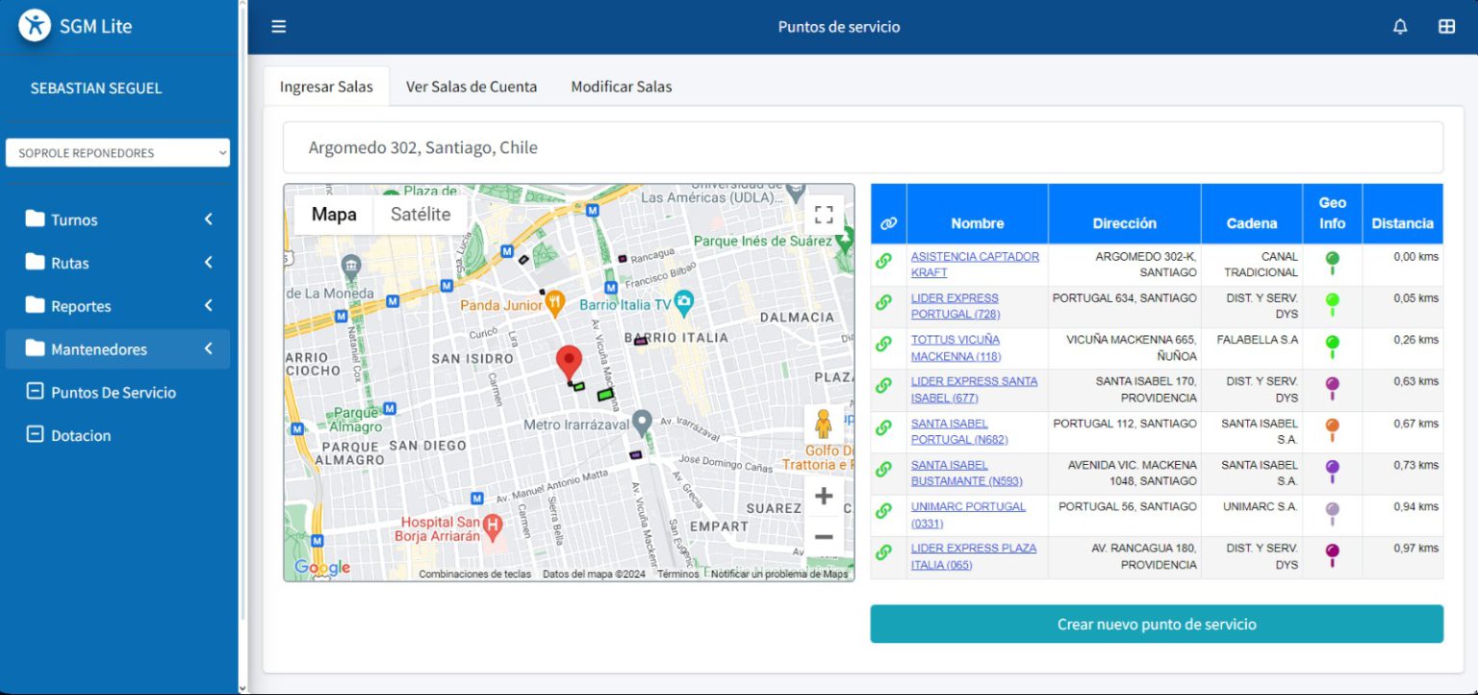The width and height of the screenshot is (1478, 695).
Task: Click the Panda Junior restaurant marker
Action: point(554,304)
